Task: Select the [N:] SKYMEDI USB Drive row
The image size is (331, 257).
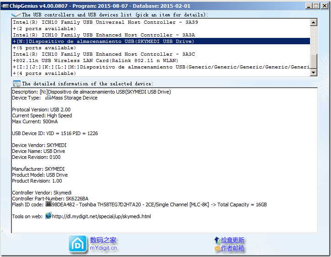Action: (161, 41)
